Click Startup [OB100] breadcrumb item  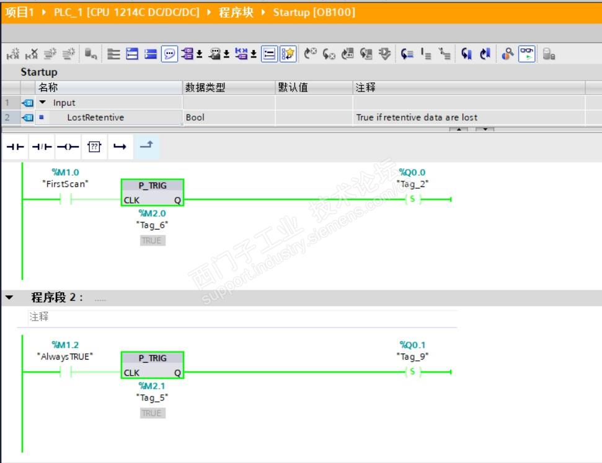pos(314,12)
